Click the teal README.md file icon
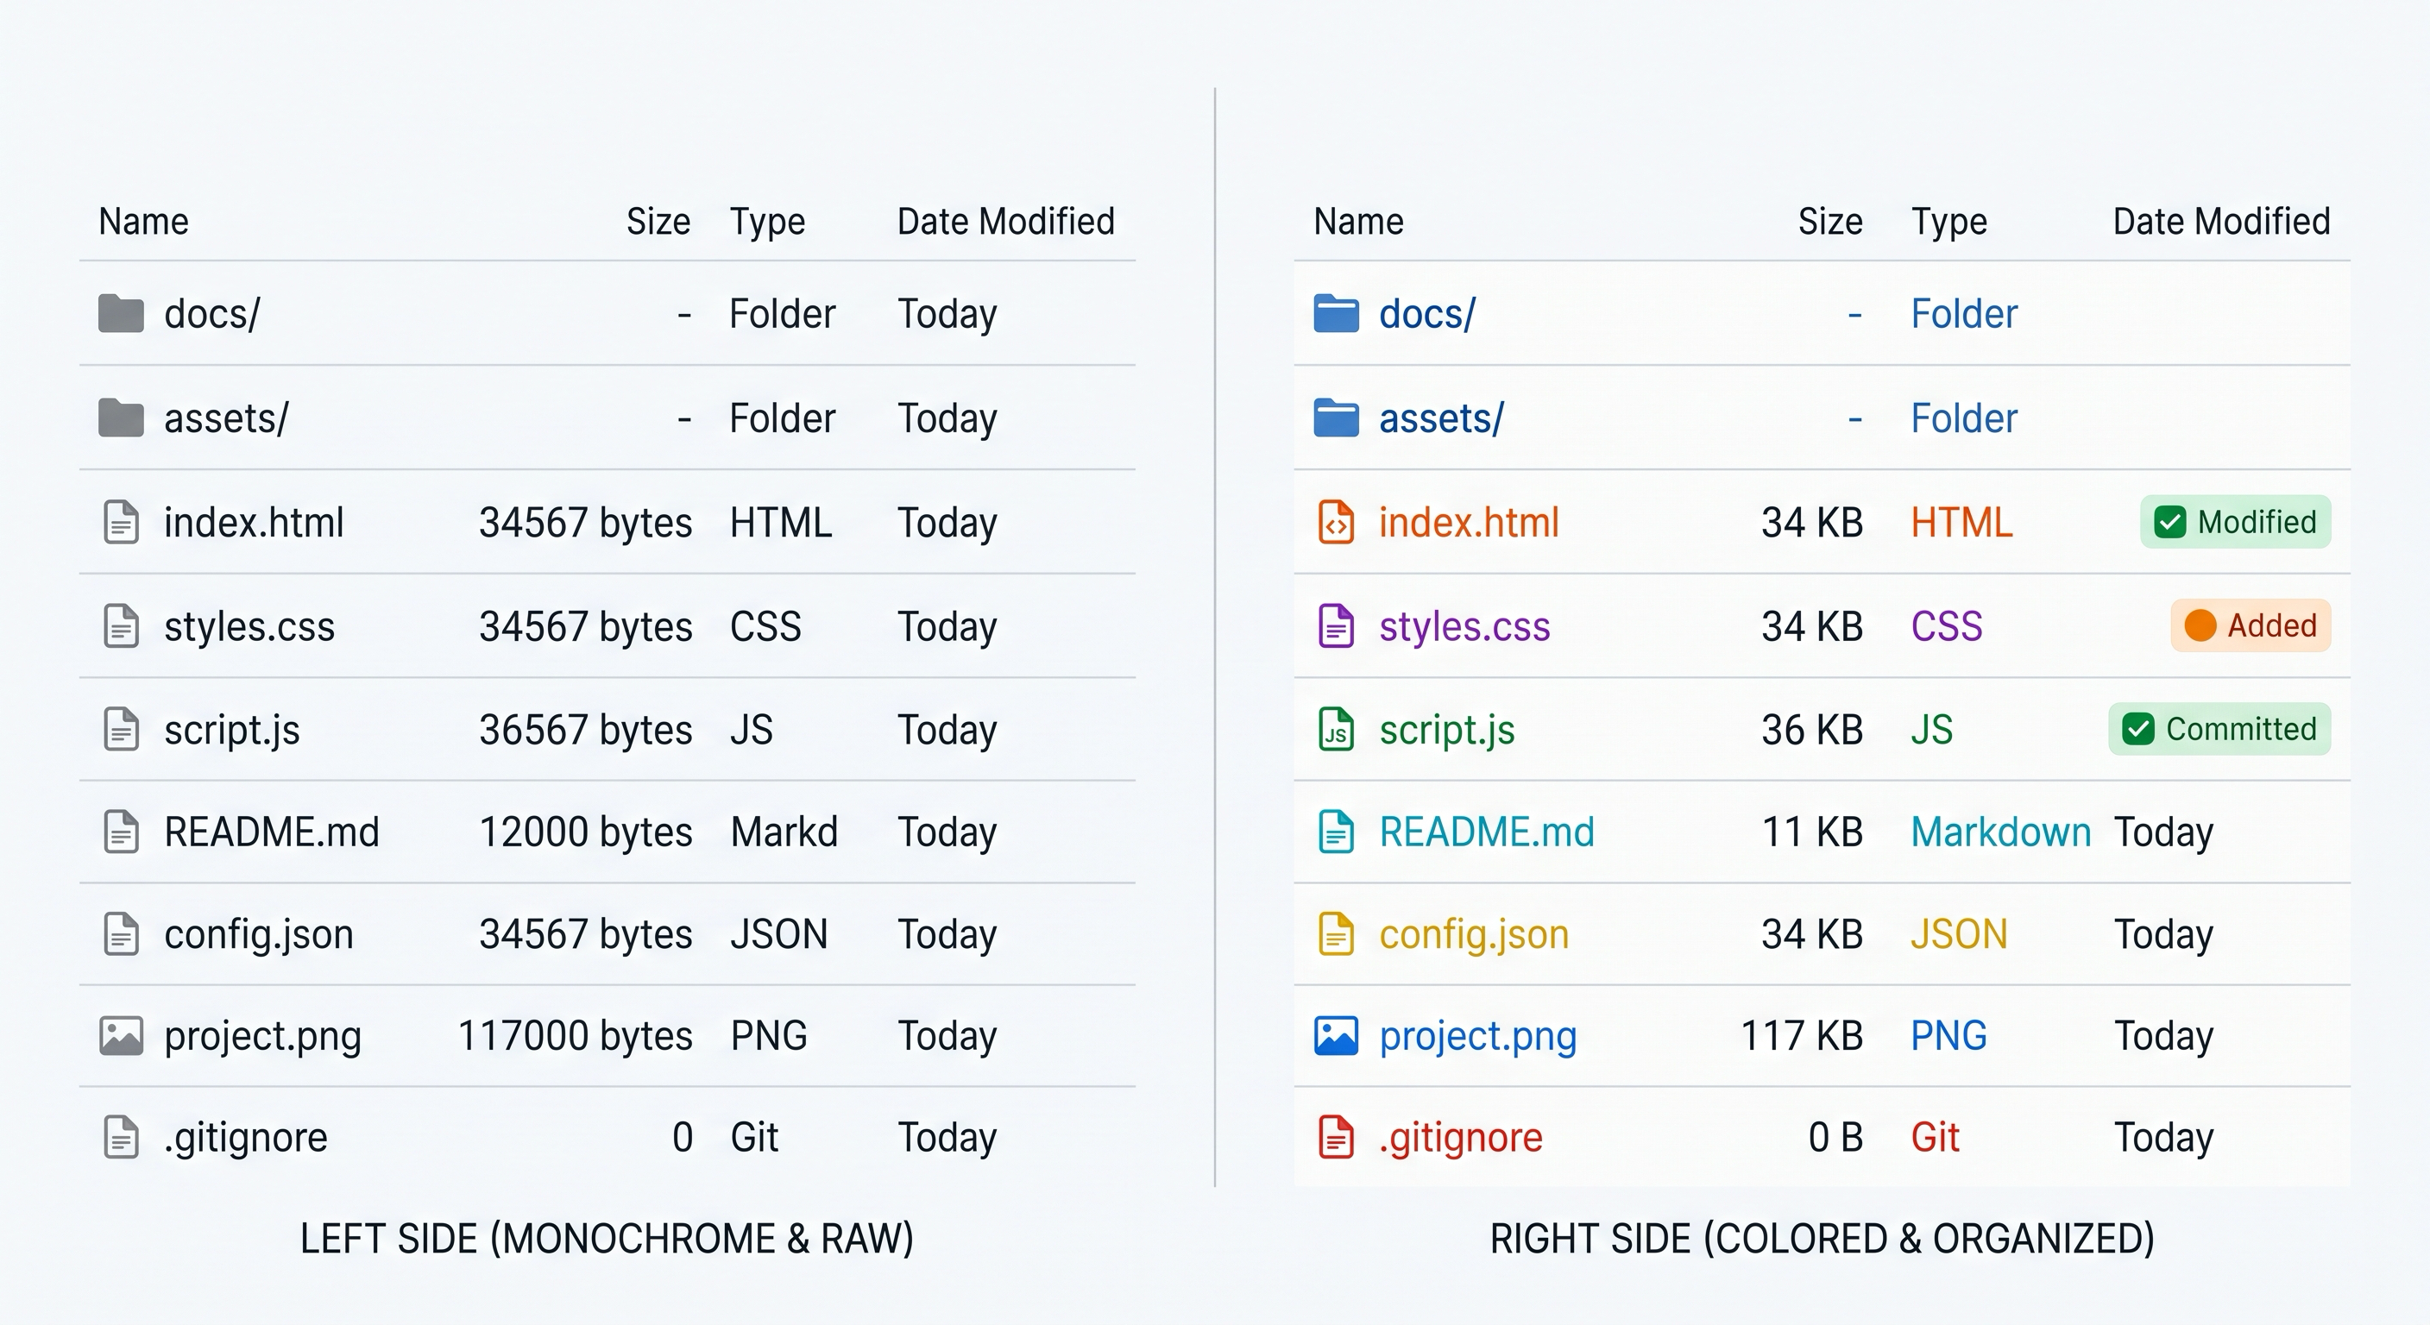This screenshot has width=2430, height=1325. pos(1336,832)
